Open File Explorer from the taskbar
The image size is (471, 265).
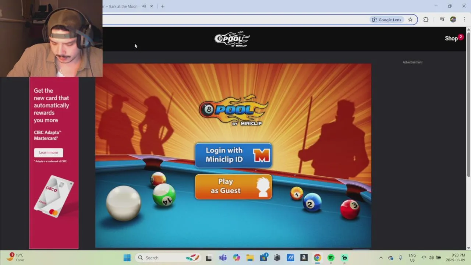point(250,258)
